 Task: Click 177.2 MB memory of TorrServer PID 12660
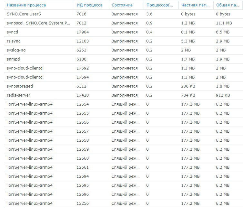coord(190,158)
